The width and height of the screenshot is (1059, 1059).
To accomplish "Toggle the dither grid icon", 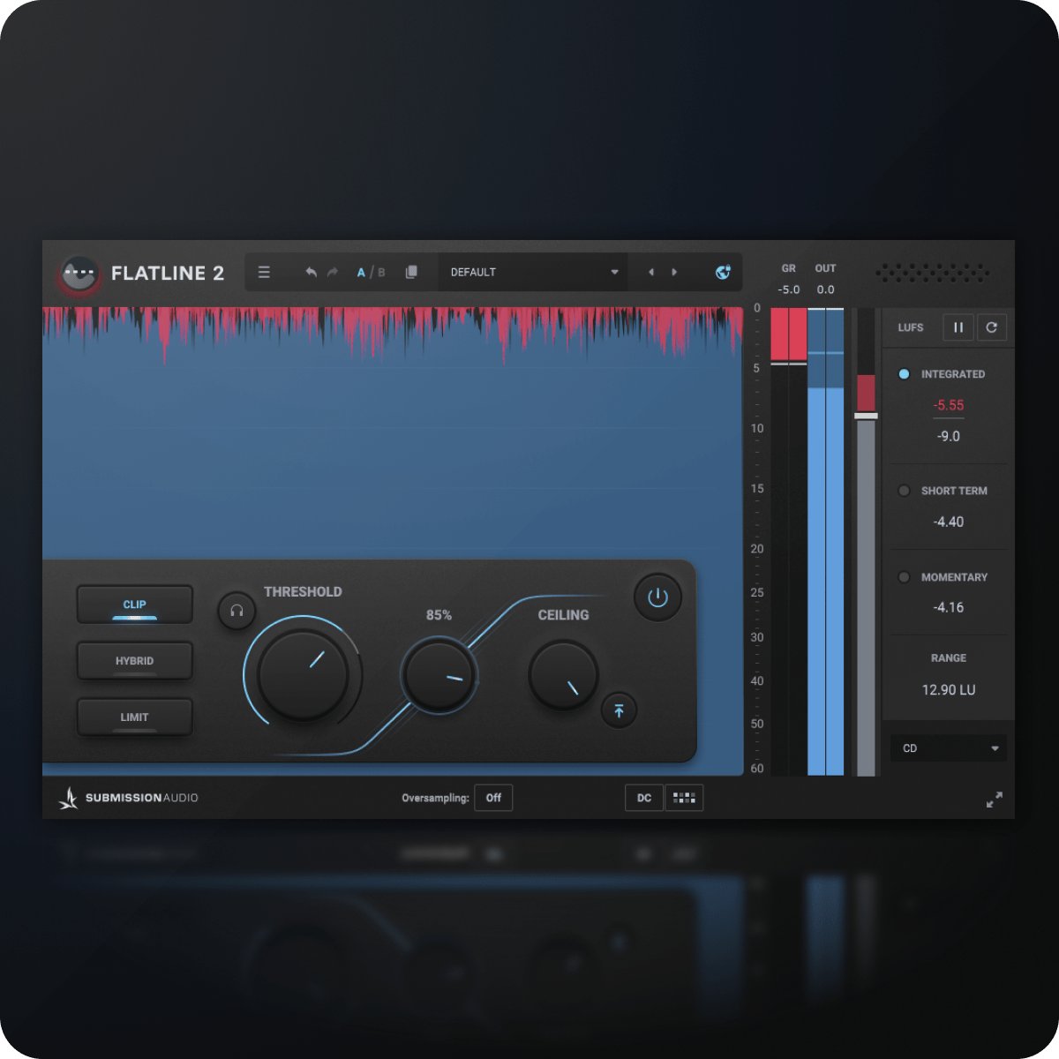I will [x=684, y=798].
